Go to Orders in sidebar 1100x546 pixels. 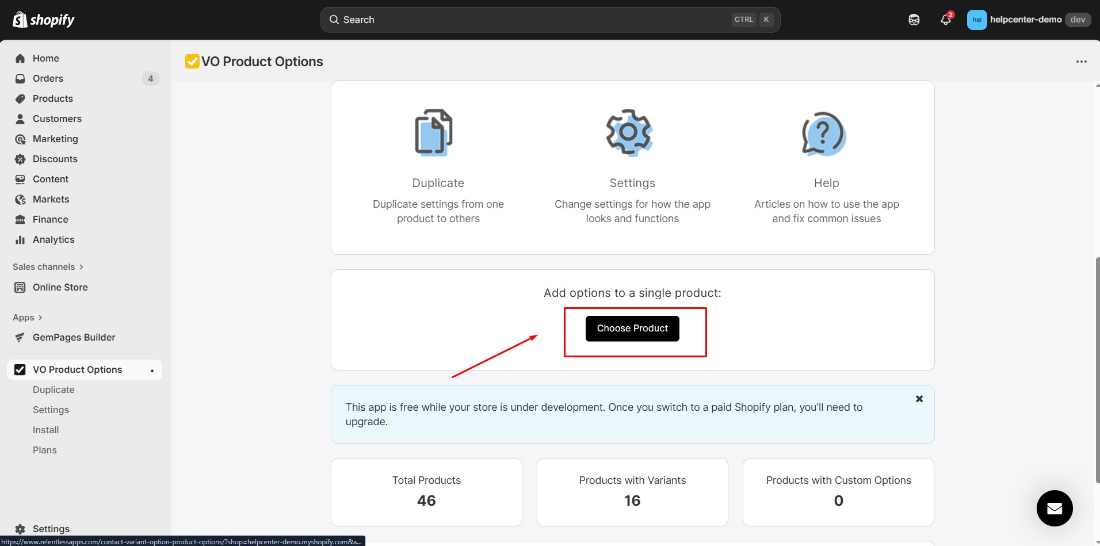coord(48,78)
